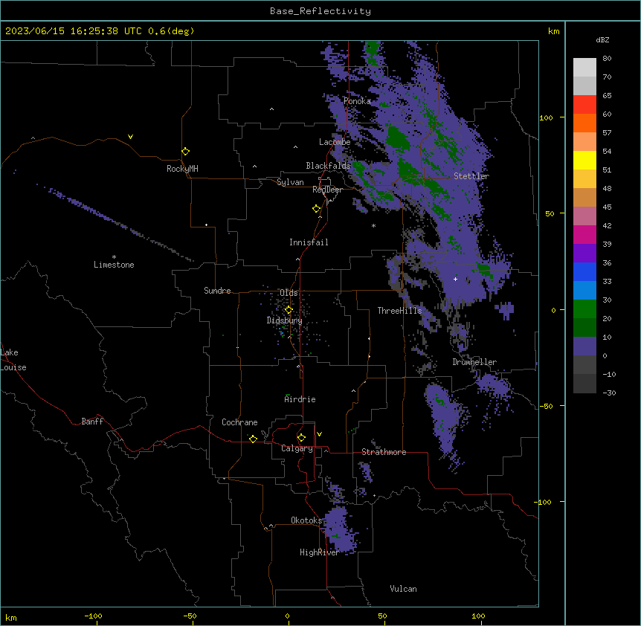This screenshot has height=626, width=641.
Task: Click the yellow diamond marker above RockyMH
Action: click(186, 152)
